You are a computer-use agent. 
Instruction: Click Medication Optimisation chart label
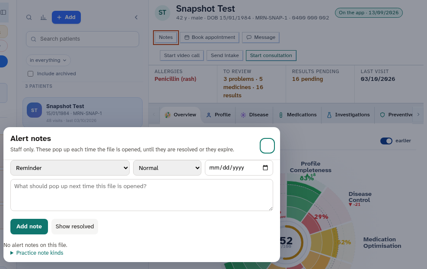click(x=382, y=243)
